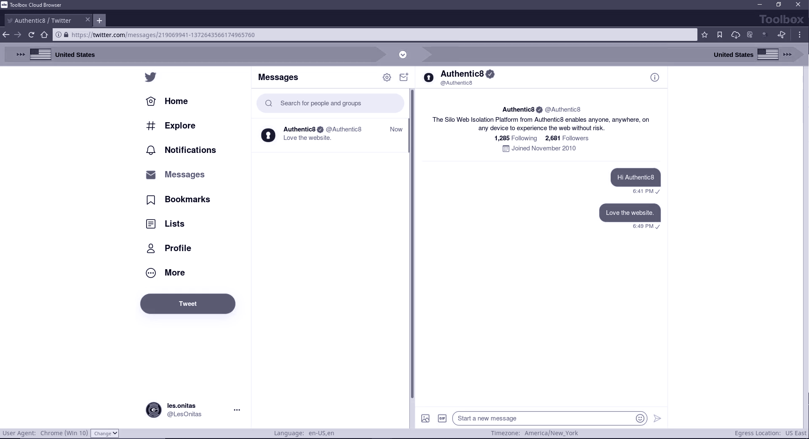Click the Egress Location US East entry

coord(770,433)
